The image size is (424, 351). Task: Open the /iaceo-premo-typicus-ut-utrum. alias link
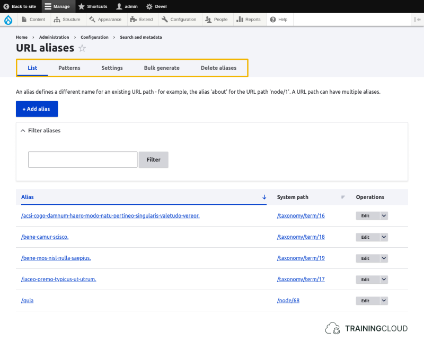[x=59, y=279]
